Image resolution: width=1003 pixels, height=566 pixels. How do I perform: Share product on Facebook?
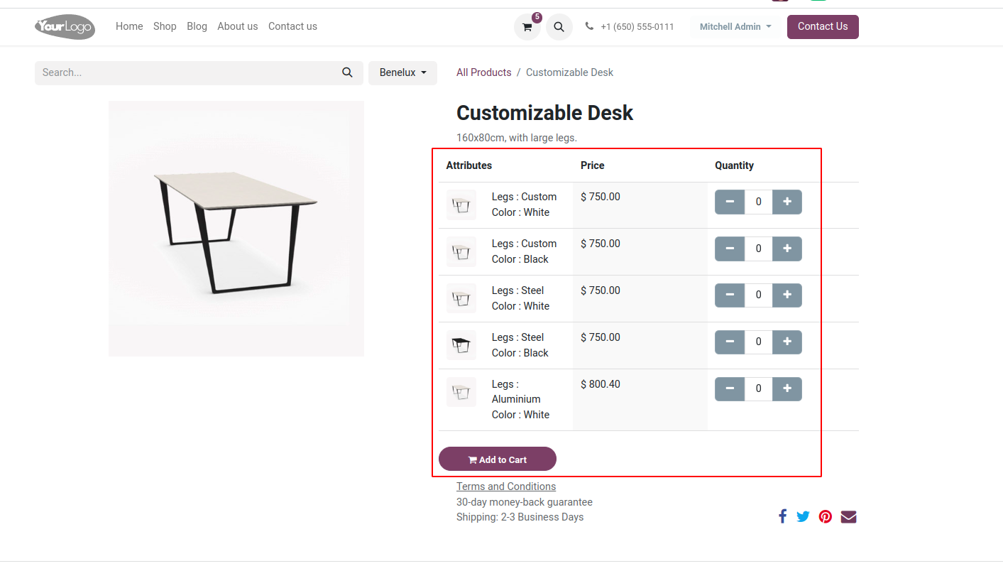[x=782, y=516]
